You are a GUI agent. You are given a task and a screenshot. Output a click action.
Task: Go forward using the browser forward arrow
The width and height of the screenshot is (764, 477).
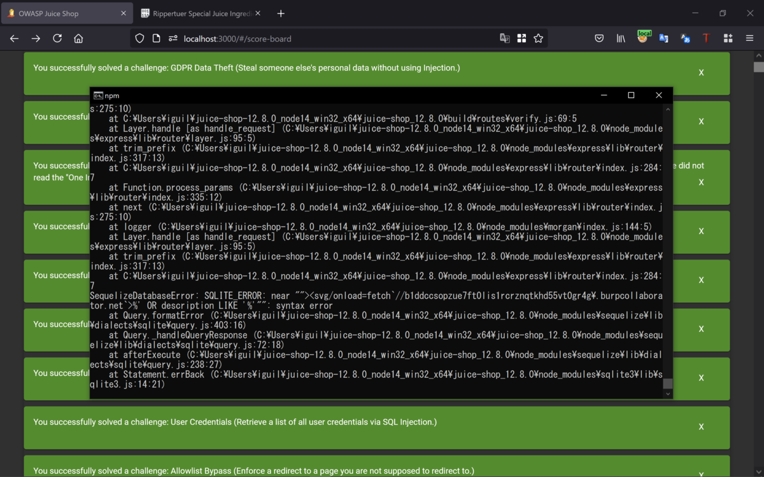(x=36, y=38)
